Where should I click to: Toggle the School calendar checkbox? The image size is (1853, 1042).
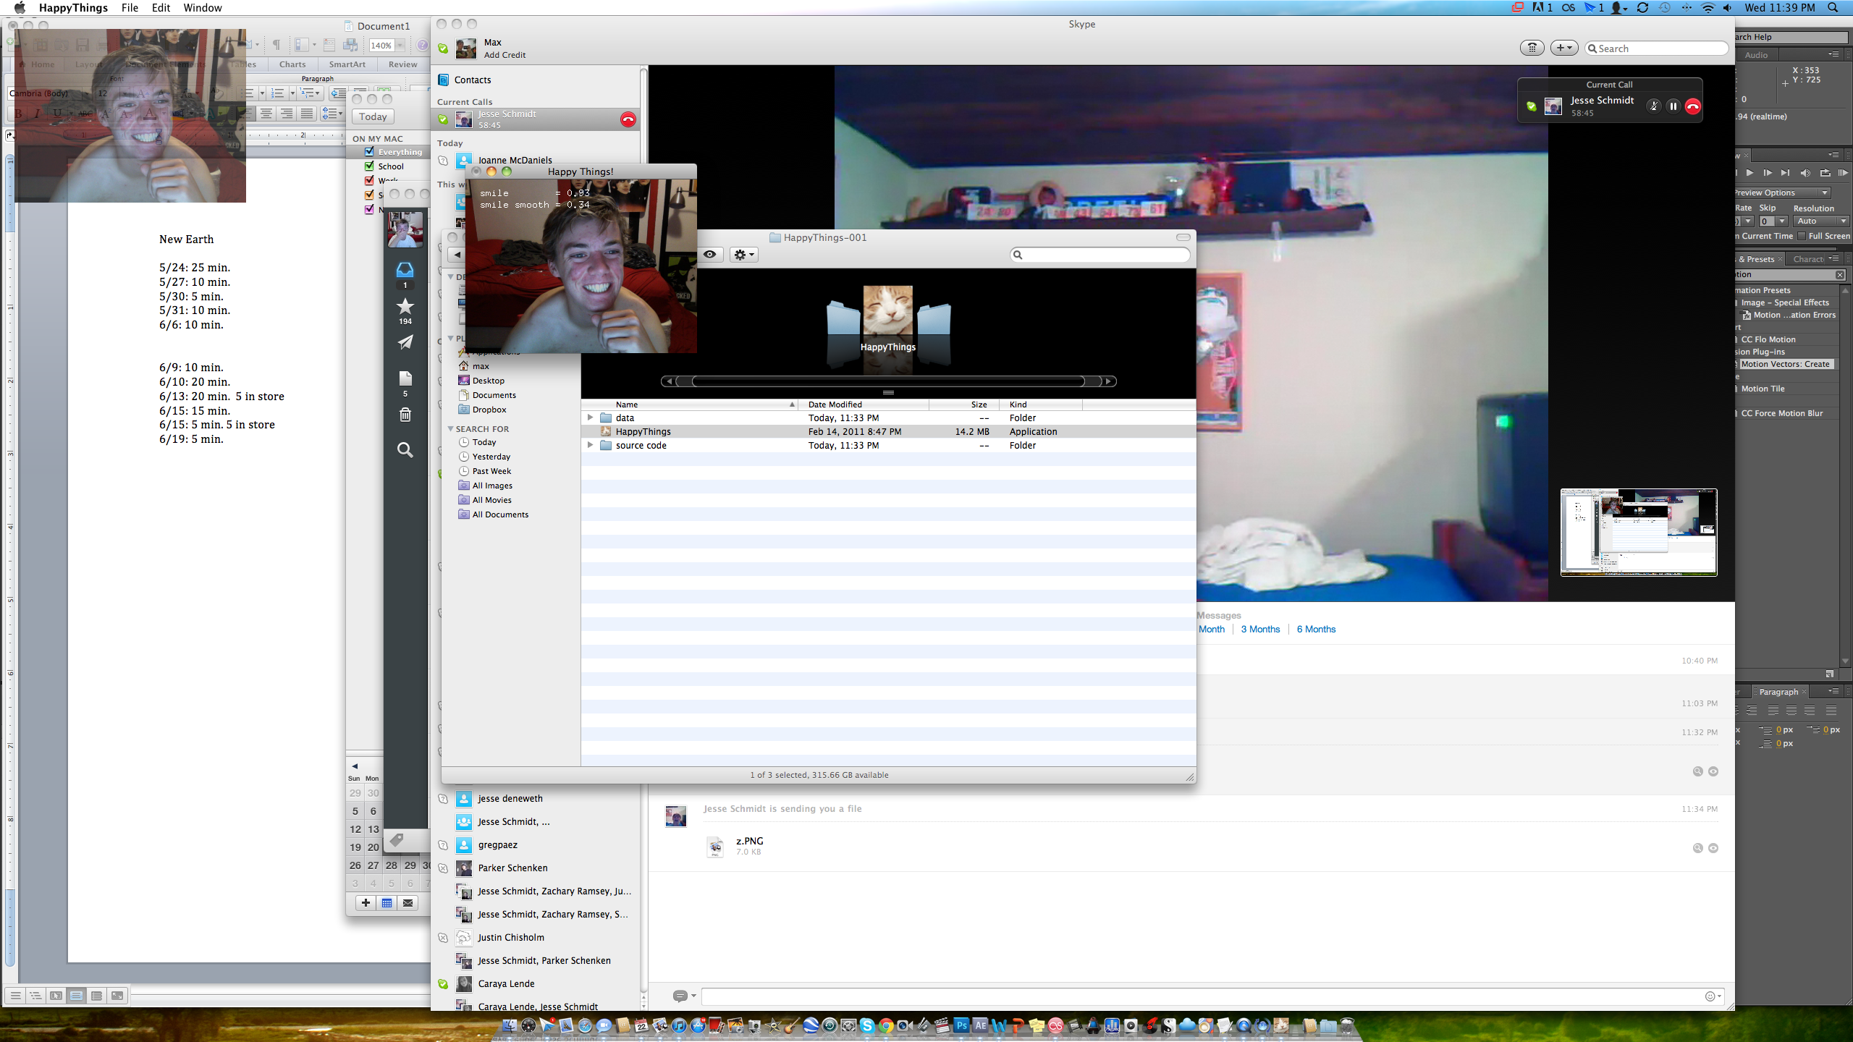click(369, 166)
